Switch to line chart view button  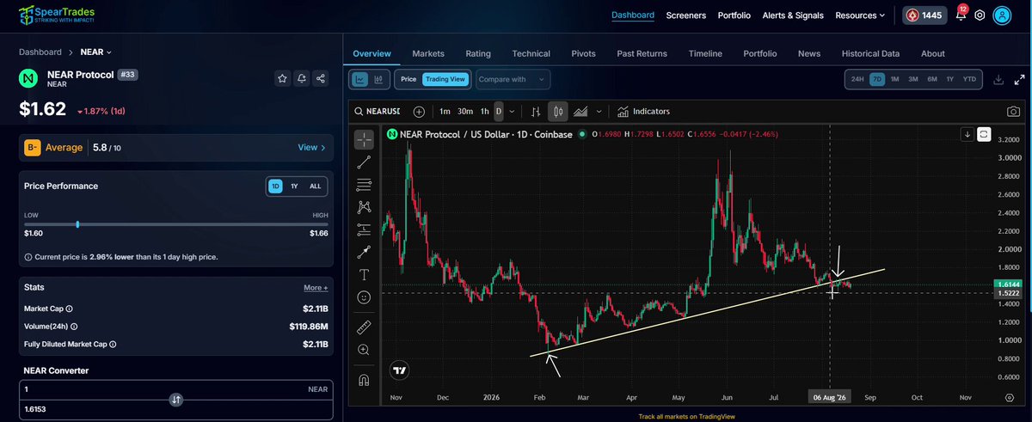pos(359,79)
